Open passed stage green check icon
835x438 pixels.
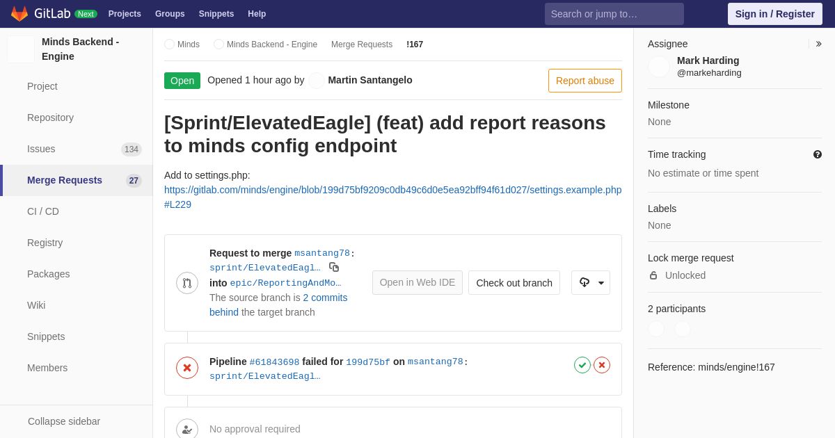582,365
